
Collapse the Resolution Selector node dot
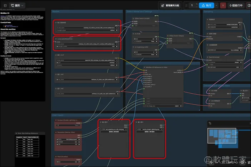pyautogui.click(x=56, y=132)
